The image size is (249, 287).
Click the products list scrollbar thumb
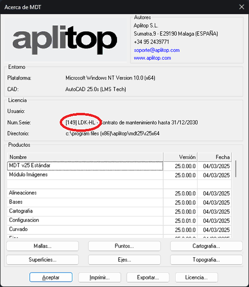tap(236, 169)
